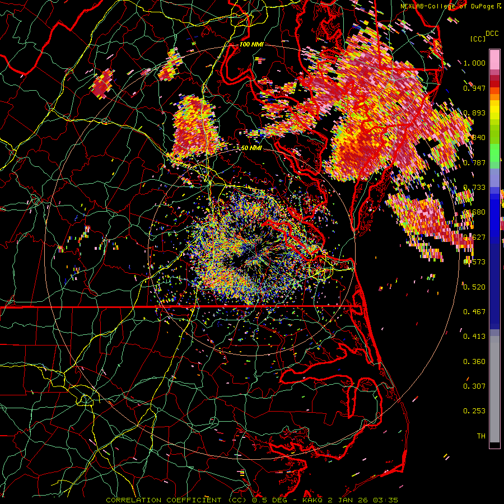Click the 1.000 value on color scale
504x504 pixels.
474,63
